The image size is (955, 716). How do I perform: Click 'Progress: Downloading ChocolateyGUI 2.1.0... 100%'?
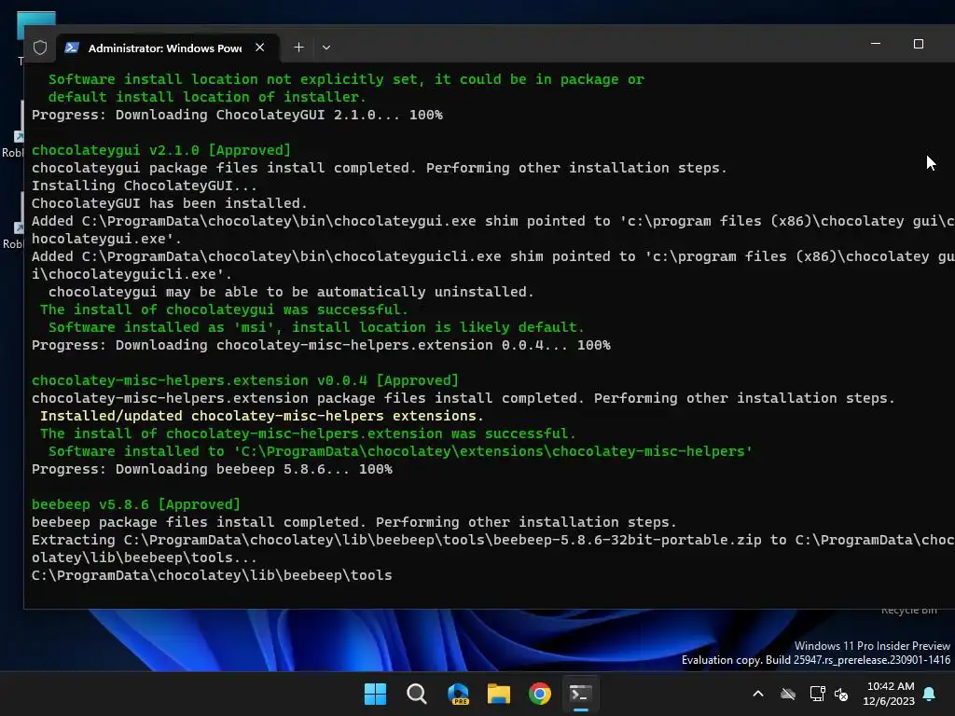pyautogui.click(x=237, y=115)
